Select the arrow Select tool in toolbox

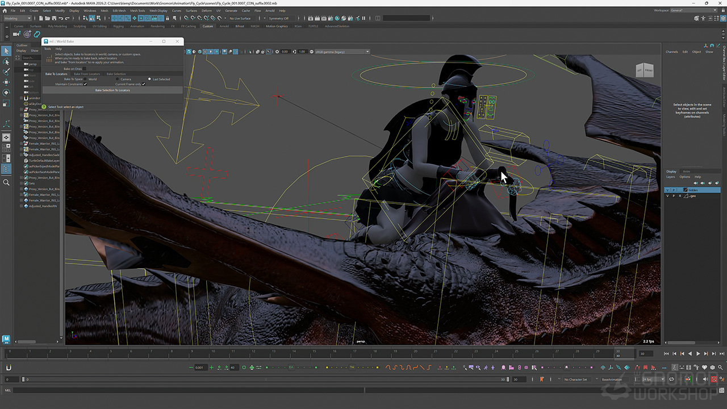6,51
